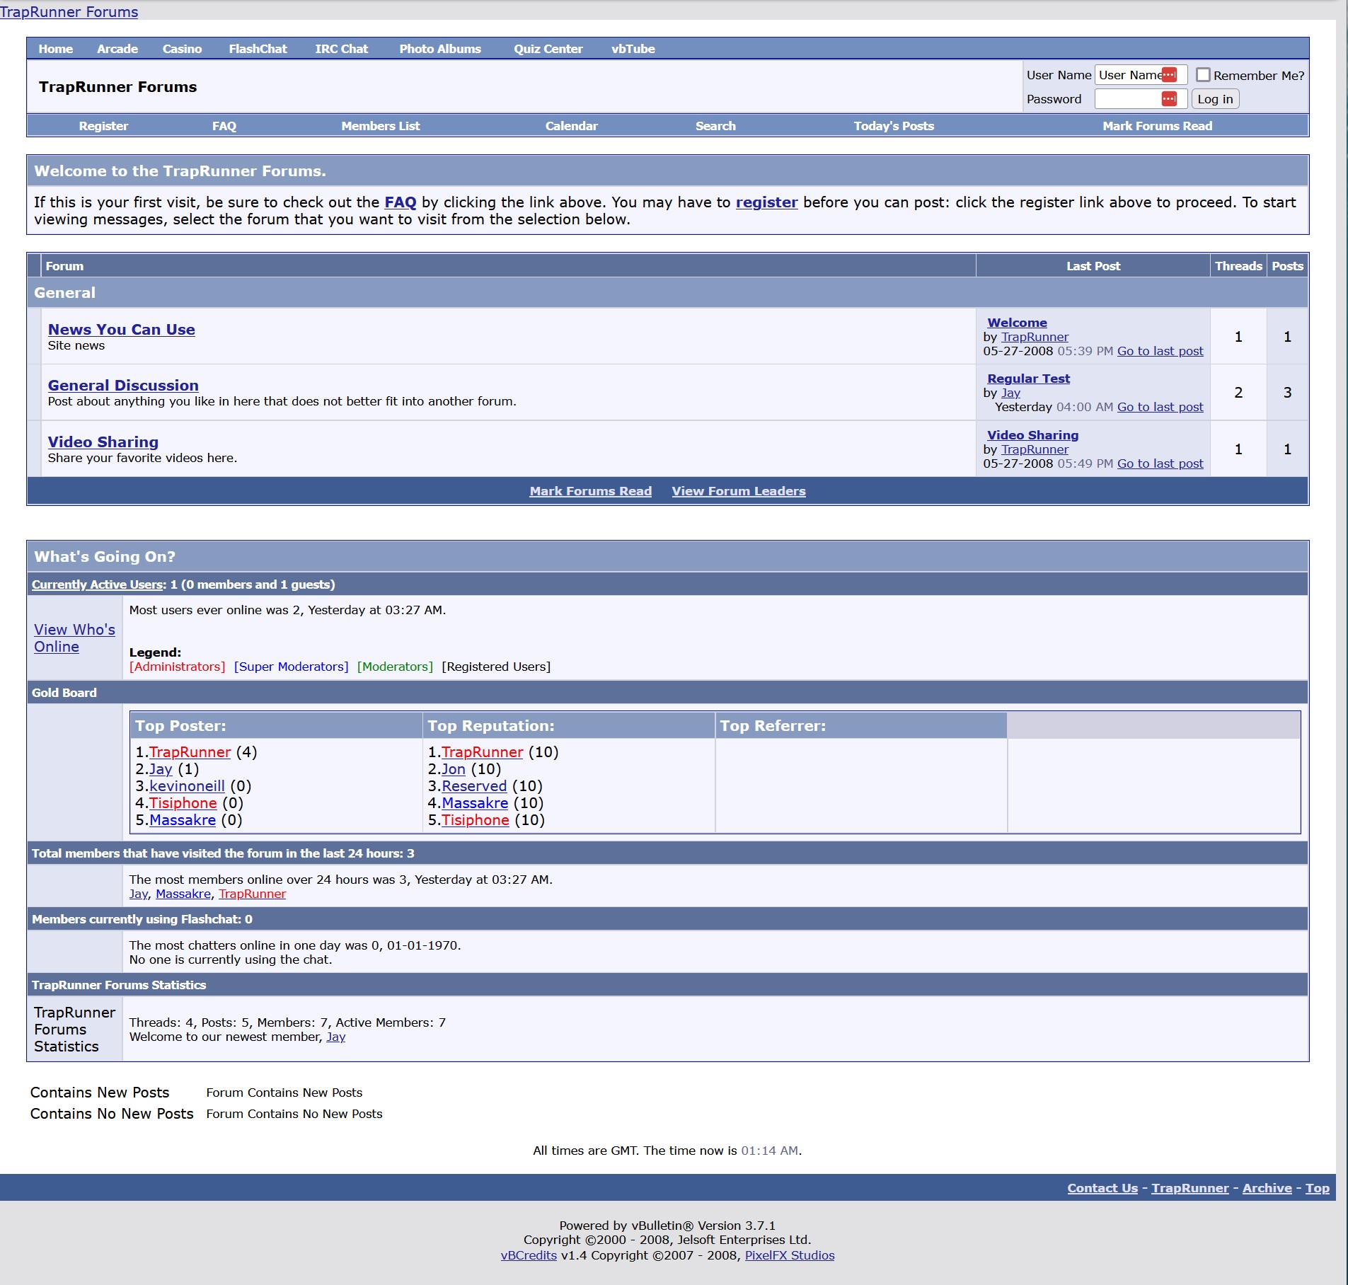Go to last post of Video Sharing
1348x1285 pixels.
point(1160,463)
